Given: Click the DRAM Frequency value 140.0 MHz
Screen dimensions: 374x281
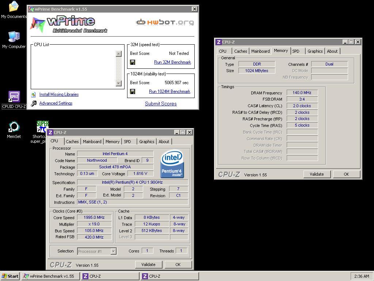Looking at the screenshot, I should click(x=302, y=93).
